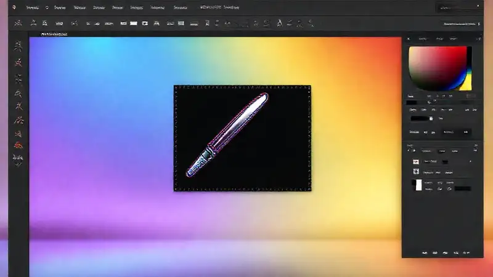The width and height of the screenshot is (493, 277).
Task: Select the black canvas with the pen artwork
Action: [x=242, y=138]
